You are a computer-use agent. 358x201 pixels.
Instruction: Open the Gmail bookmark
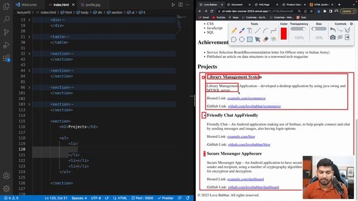click(204, 17)
